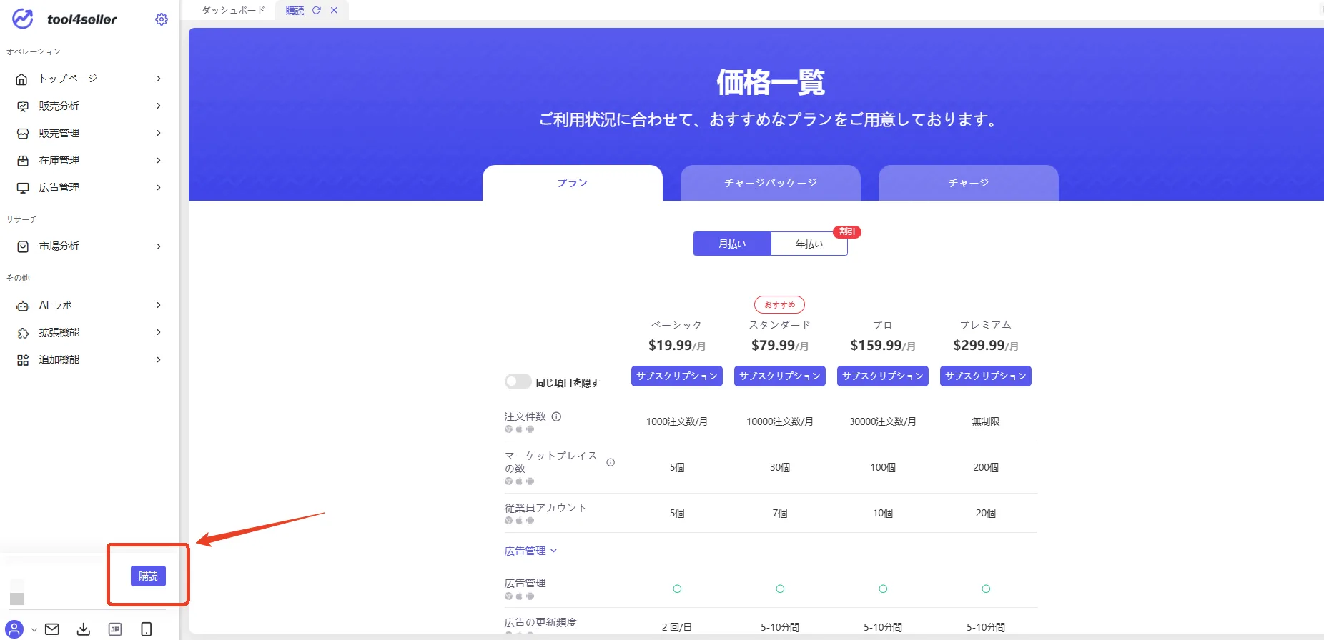This screenshot has height=640, width=1324.
Task: Subscribe to プロ plan
Action: [883, 376]
